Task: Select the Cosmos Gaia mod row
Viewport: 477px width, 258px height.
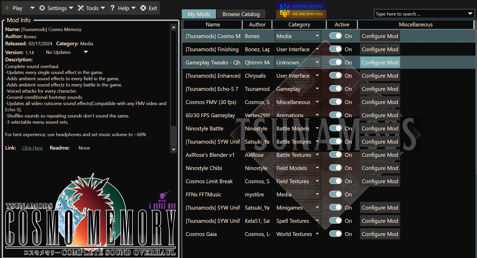Action: [329, 234]
